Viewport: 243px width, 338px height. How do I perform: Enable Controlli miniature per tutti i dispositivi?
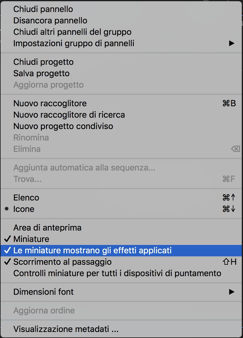pos(117,273)
